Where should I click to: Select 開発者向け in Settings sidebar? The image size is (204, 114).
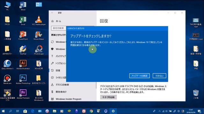61,92
